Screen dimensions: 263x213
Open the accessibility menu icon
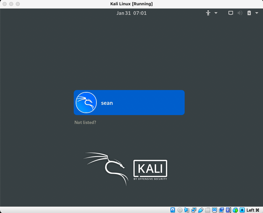[208, 13]
